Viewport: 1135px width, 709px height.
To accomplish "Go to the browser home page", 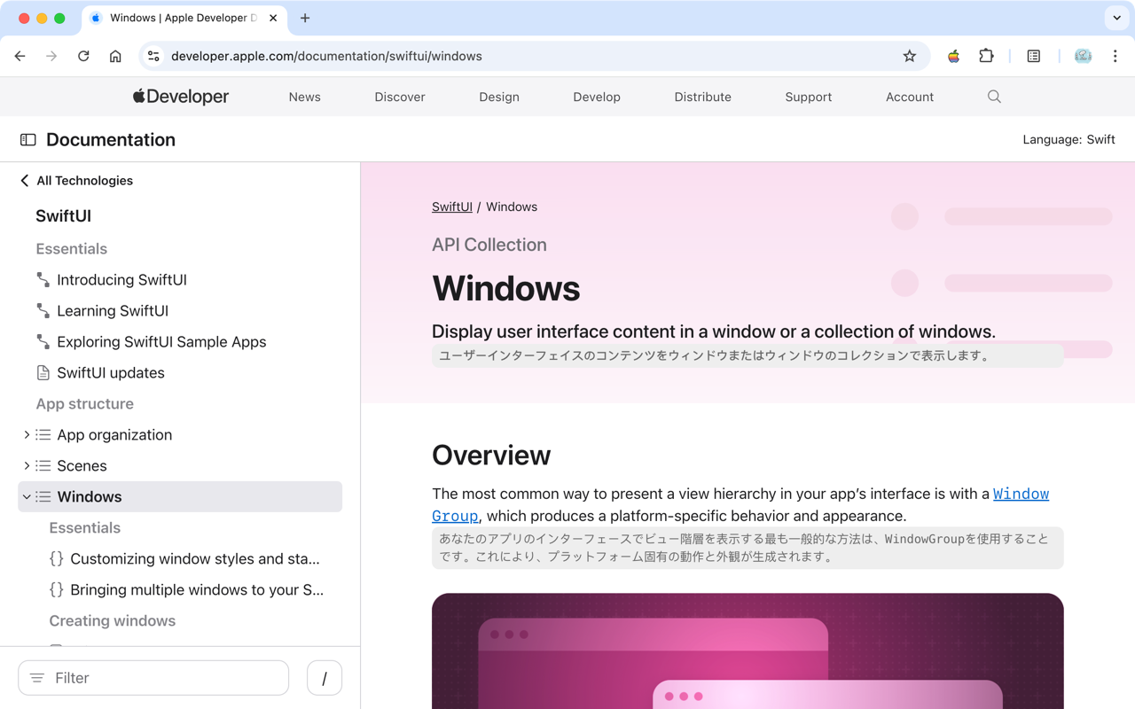I will (x=115, y=56).
